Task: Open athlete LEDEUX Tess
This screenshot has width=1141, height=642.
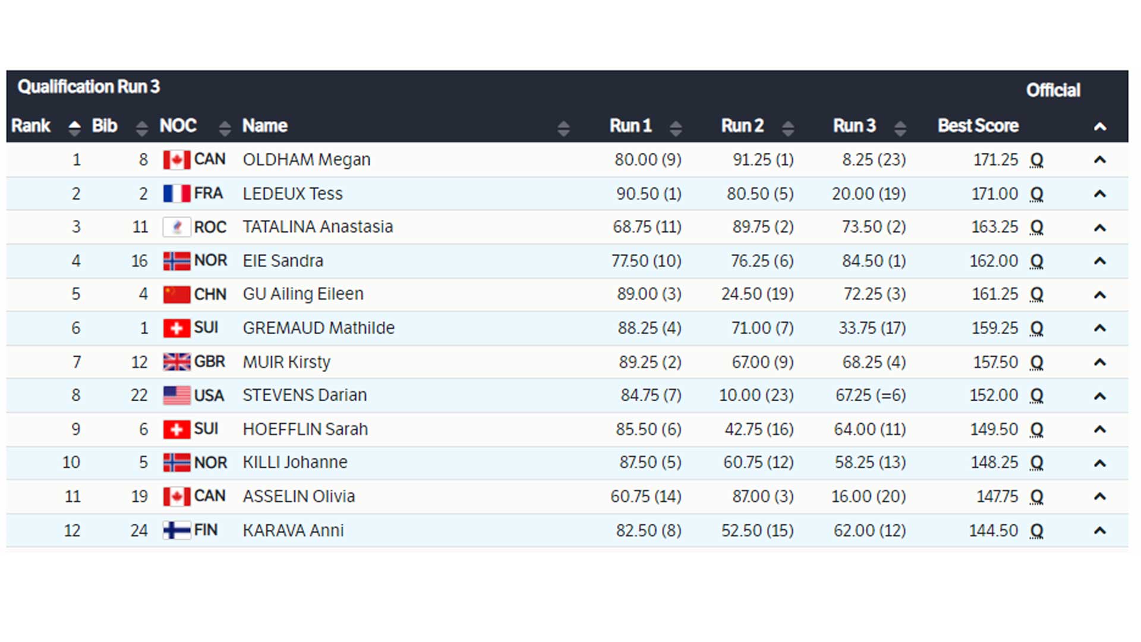Action: click(292, 194)
